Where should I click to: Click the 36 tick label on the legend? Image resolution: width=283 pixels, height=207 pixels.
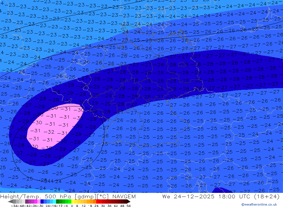point(109,206)
